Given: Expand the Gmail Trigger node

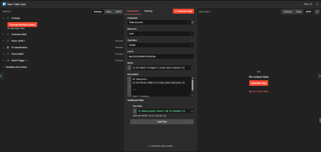Looking at the screenshot, I should pyautogui.click(x=3, y=60).
